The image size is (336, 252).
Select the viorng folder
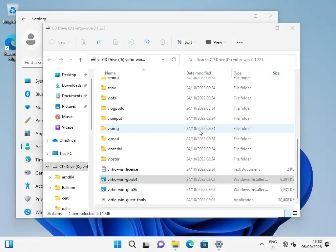(197, 129)
